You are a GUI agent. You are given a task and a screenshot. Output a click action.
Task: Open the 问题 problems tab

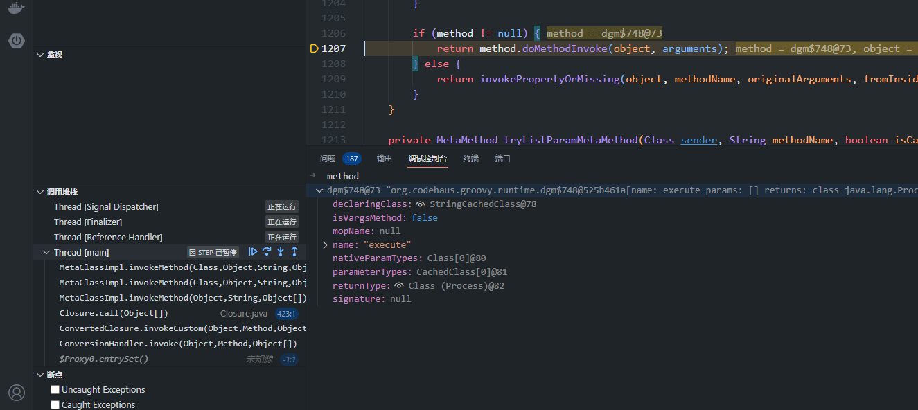328,159
